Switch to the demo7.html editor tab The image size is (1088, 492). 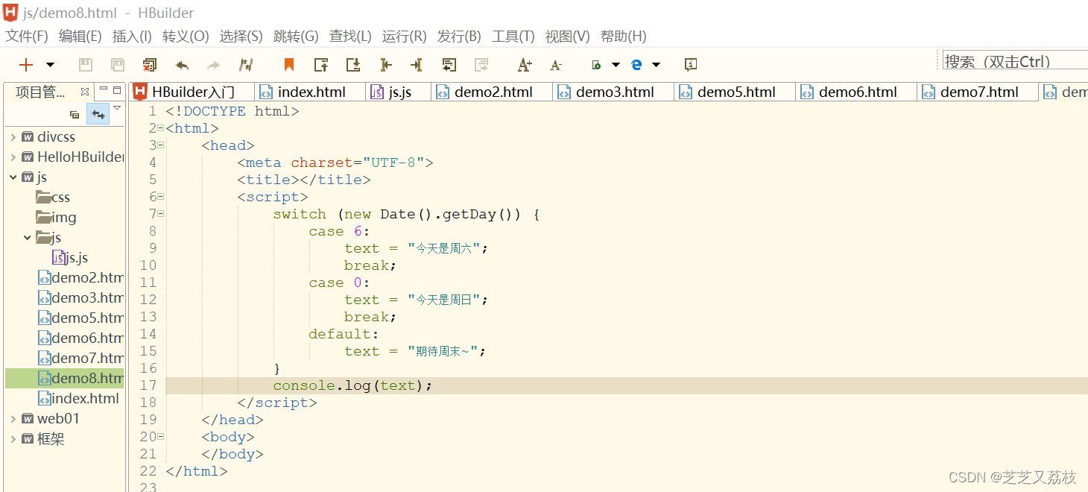978,92
